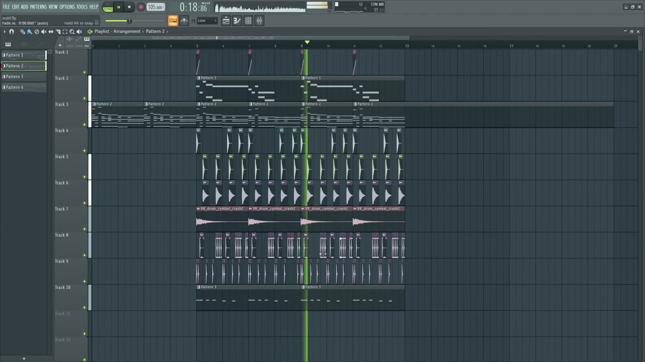Select the Zoom magnifier tool
Screen dimensions: 645x362
coord(72,32)
